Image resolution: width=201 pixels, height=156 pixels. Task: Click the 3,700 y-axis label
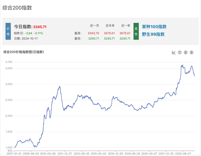pos(9,62)
